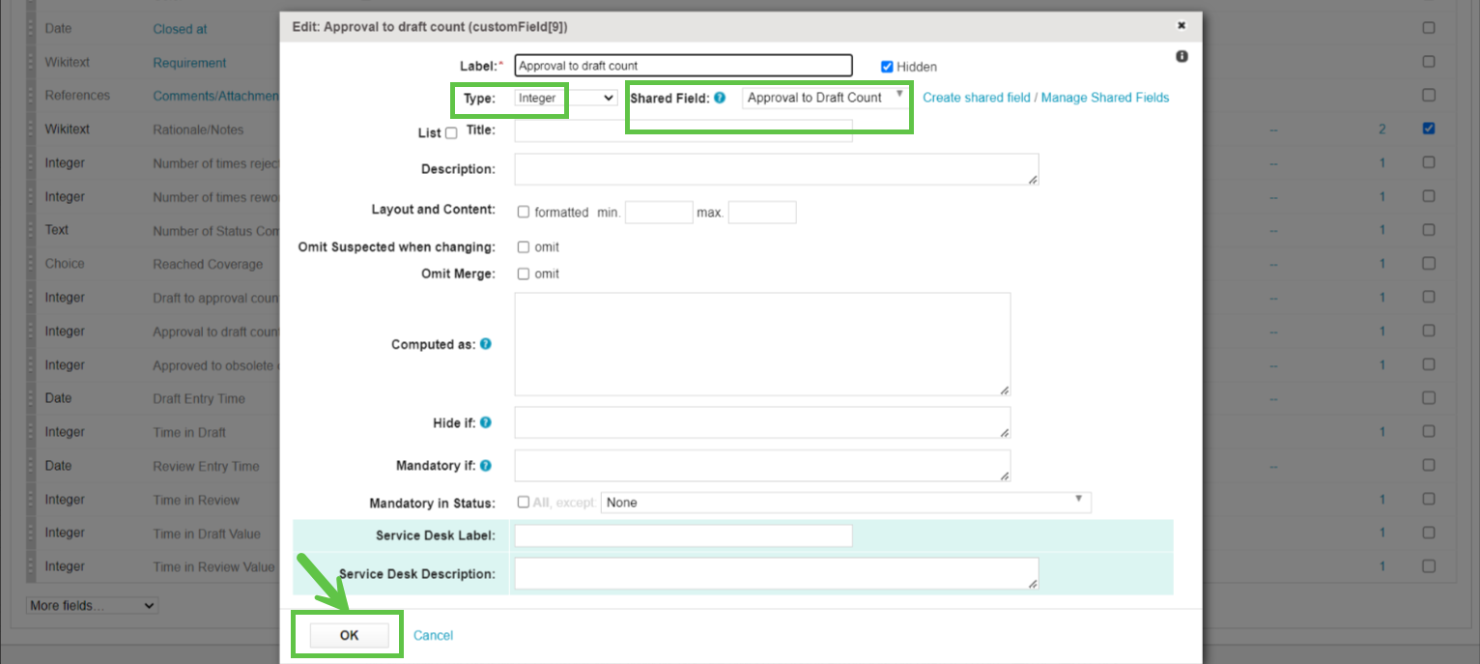
Task: Click the info icon below the close button
Action: (x=1181, y=57)
